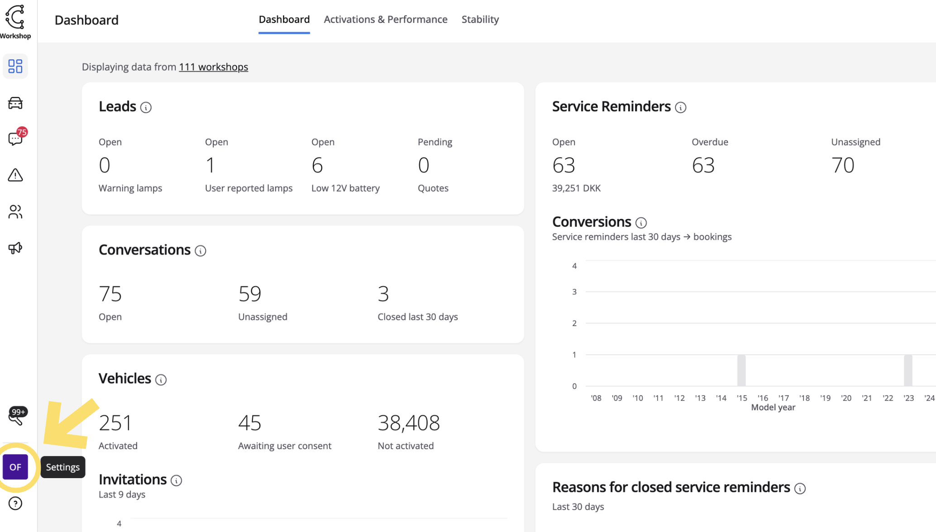Open the 111 workshops link
This screenshot has width=936, height=532.
point(213,67)
